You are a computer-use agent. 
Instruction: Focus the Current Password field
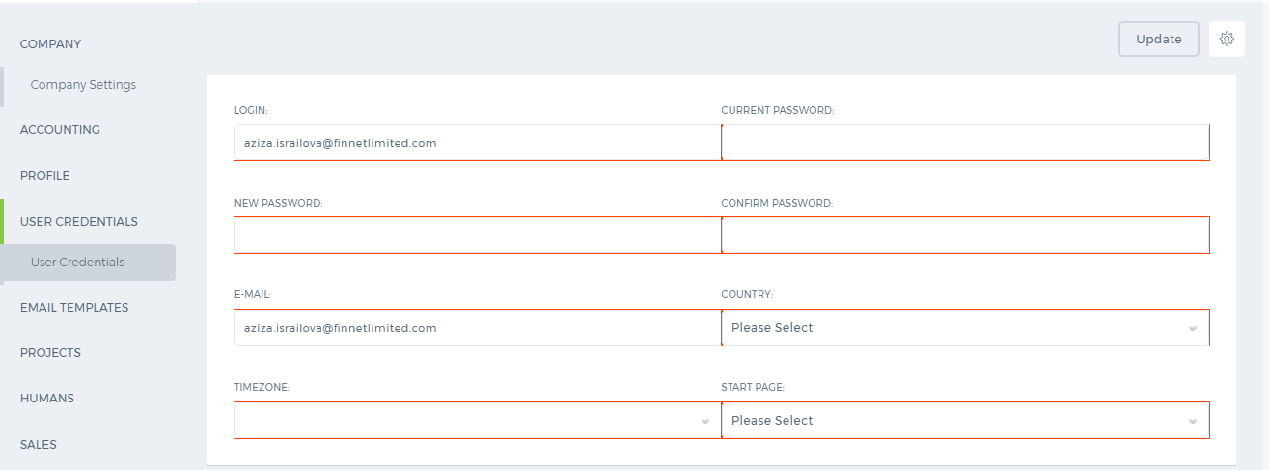(x=965, y=142)
